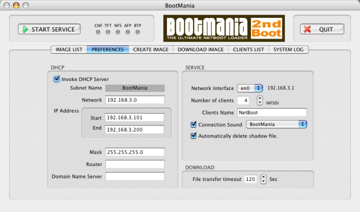Click the QUIT button
The height and width of the screenshot is (212, 360).
point(322,29)
